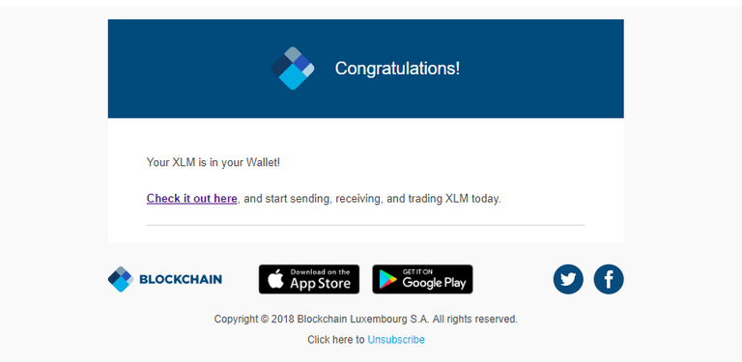Click the "Your XLM is in your Wallet!" line

(x=213, y=162)
